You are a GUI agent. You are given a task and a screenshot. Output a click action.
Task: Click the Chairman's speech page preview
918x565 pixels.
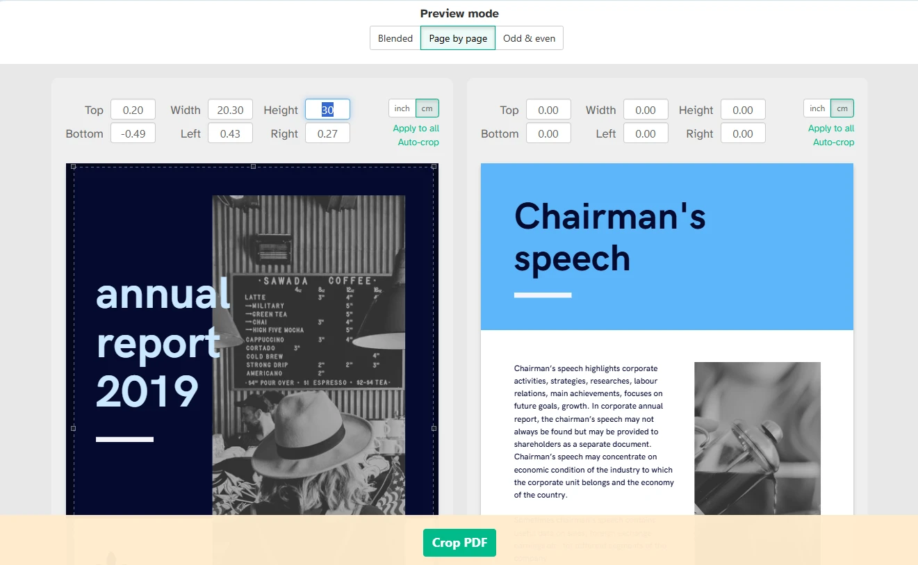pos(667,339)
